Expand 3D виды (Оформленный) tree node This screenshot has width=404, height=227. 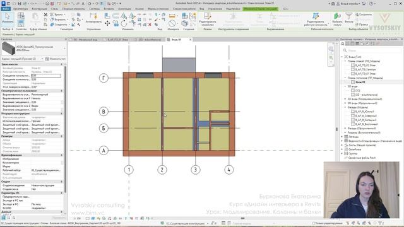tap(345, 103)
